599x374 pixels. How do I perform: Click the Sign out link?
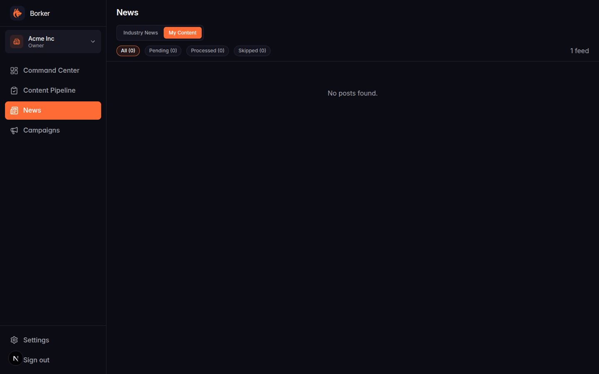coord(37,359)
